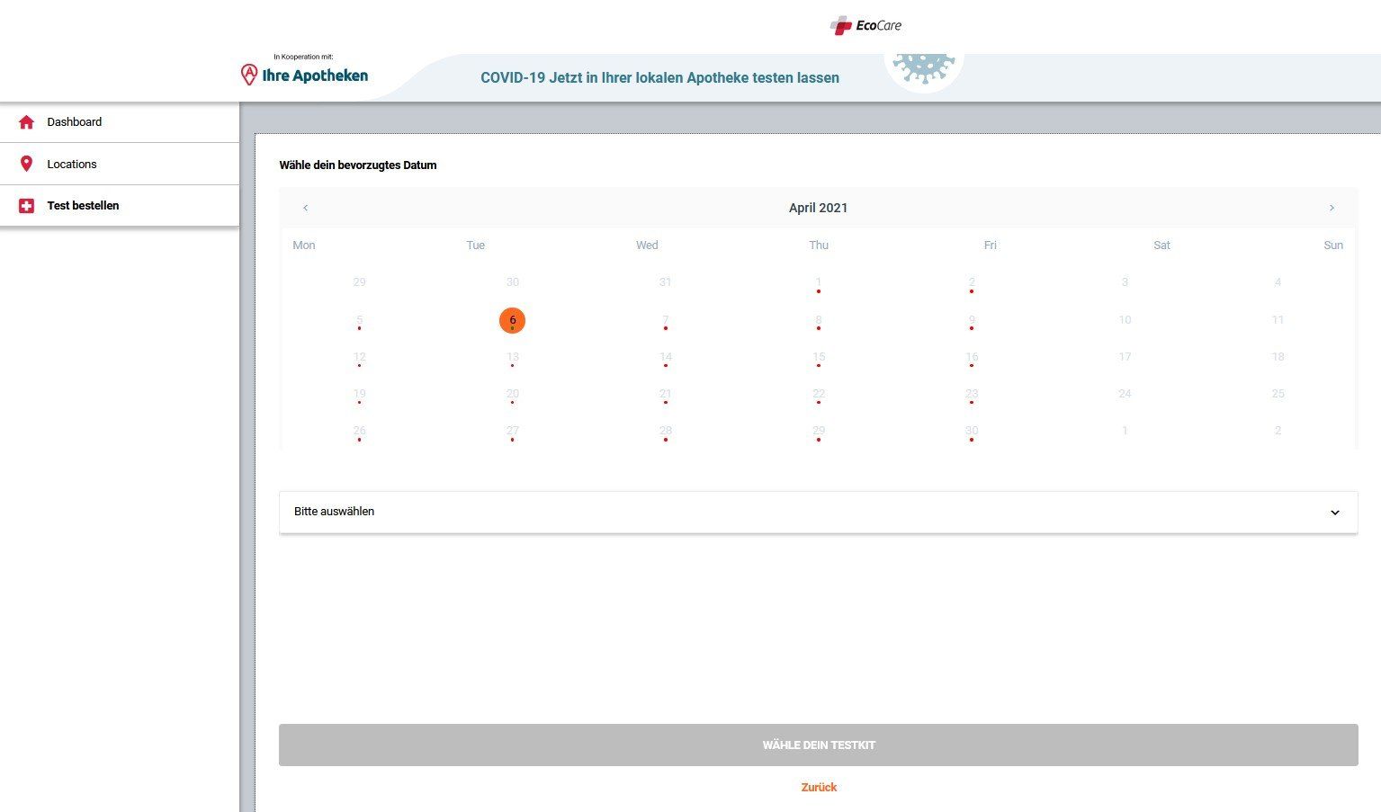Pick date 13 in the calendar
The height and width of the screenshot is (812, 1381).
click(513, 357)
